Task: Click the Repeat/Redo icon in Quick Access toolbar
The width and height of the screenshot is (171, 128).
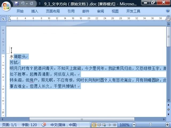Action: coord(32,3)
